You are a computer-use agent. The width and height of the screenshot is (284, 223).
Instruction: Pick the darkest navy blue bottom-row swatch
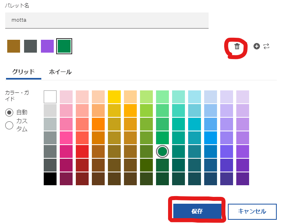[211, 179]
